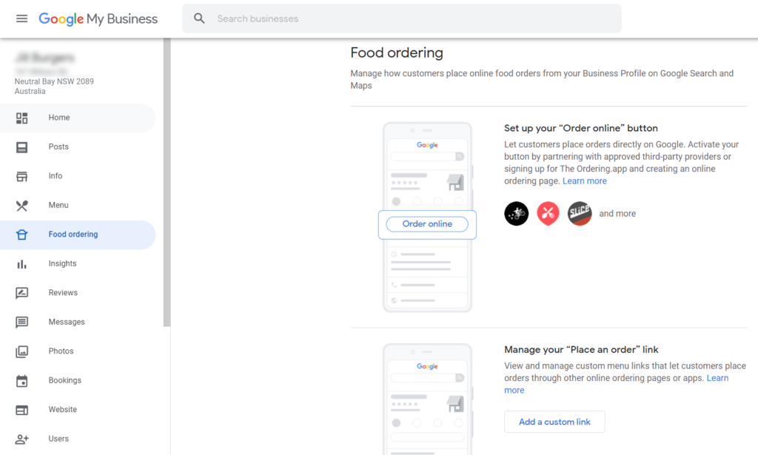Click the Google My Business logo
This screenshot has height=455, width=758.
(98, 18)
